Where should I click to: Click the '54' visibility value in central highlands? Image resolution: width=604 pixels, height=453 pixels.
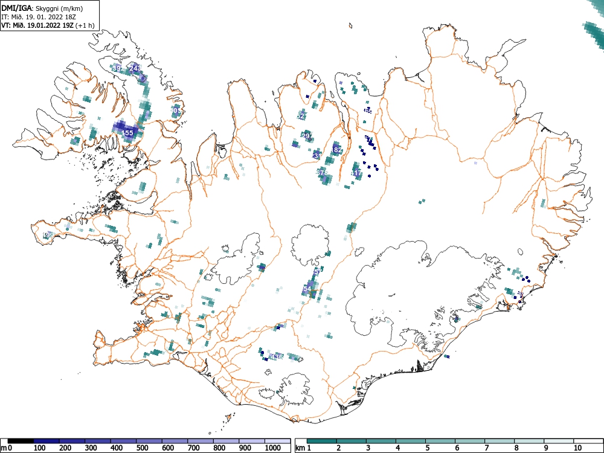[307, 289]
